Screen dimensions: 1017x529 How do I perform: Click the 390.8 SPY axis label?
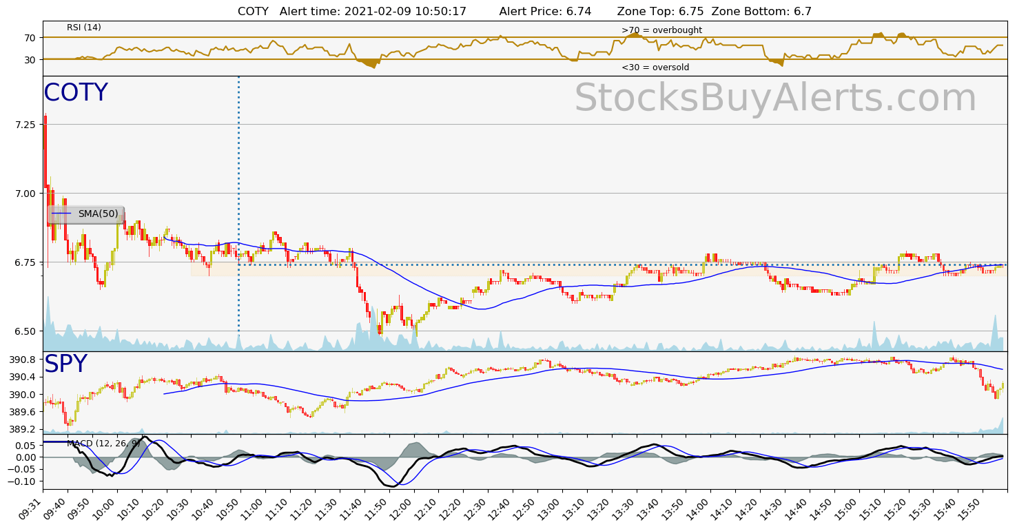click(x=23, y=360)
